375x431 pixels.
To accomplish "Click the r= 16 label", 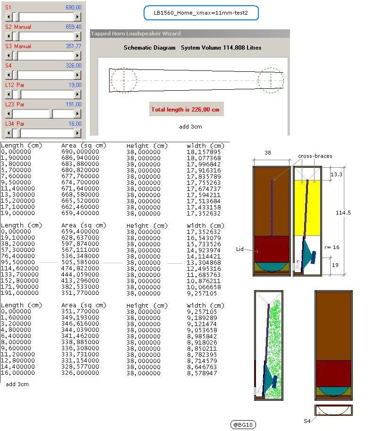I will [x=332, y=247].
